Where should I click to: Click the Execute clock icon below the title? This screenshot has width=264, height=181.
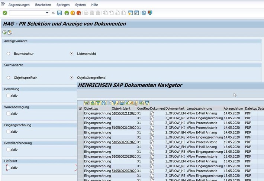pos(4,32)
